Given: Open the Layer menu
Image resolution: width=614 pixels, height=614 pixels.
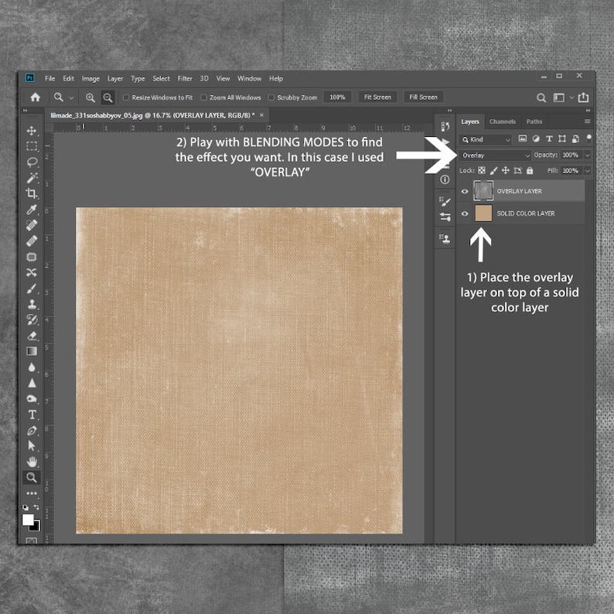Looking at the screenshot, I should 115,79.
